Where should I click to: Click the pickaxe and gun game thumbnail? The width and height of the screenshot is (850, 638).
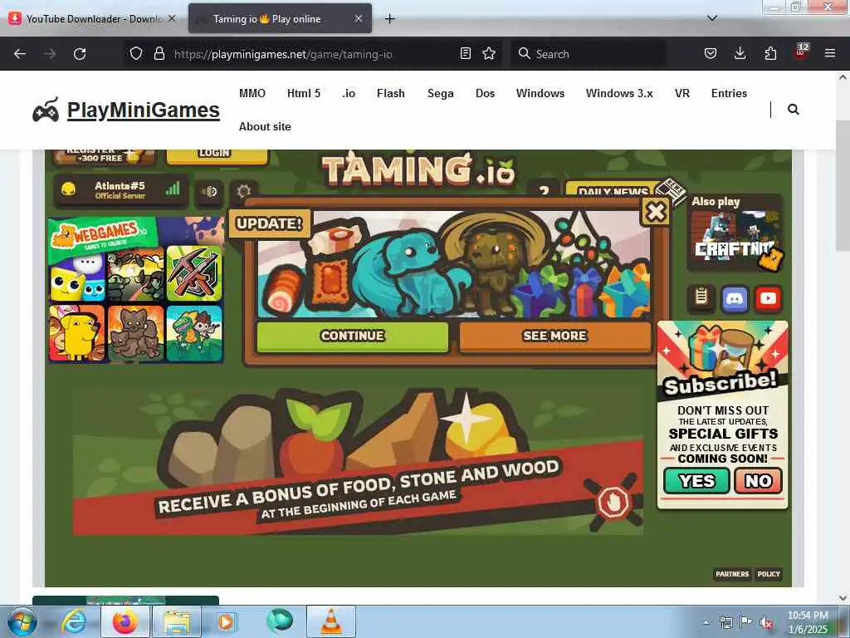click(x=194, y=273)
